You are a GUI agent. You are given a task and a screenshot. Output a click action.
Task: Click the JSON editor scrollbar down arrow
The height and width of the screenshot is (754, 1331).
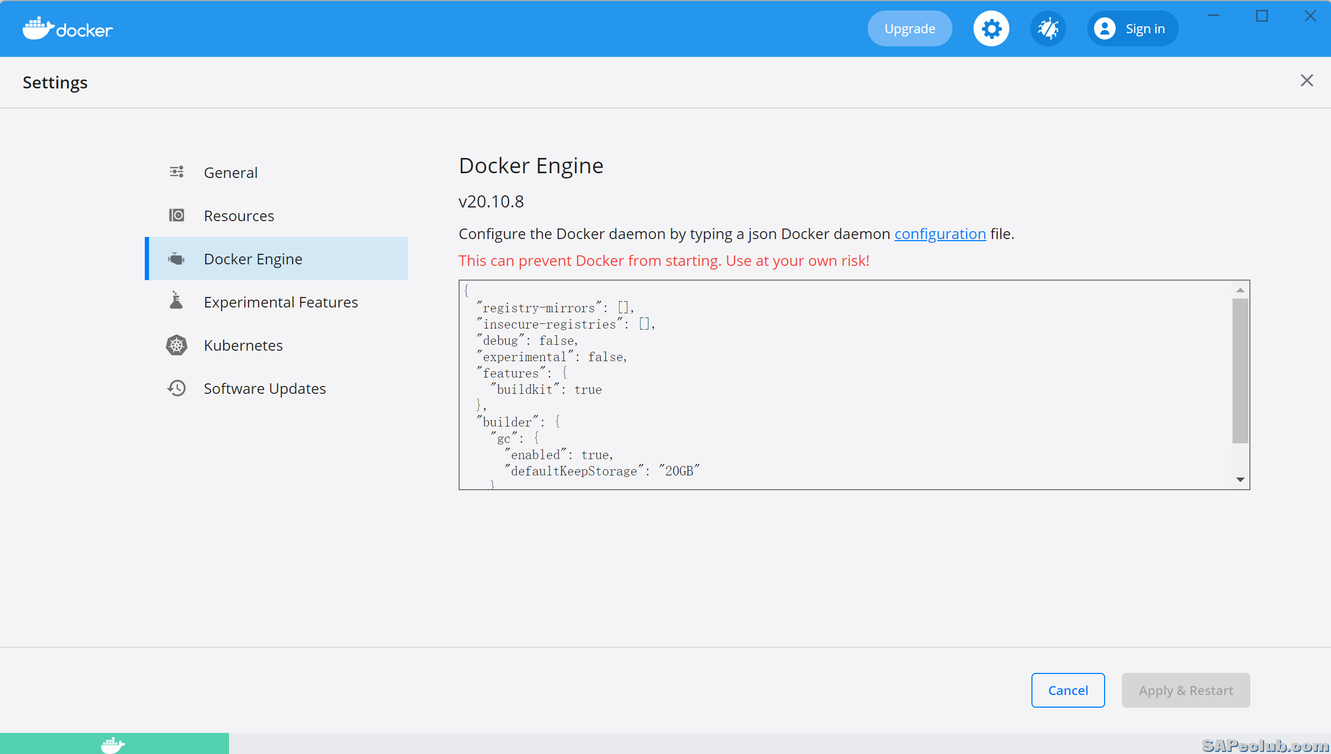coord(1240,480)
